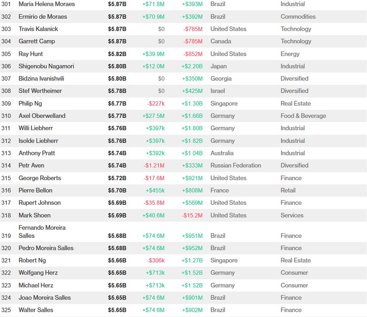
Task: Open Fernando Moreira Salles profile
Action: [42, 231]
